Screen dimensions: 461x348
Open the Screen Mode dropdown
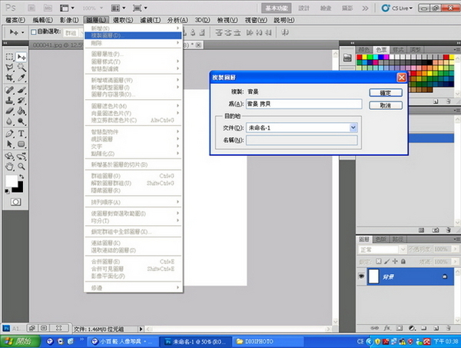pos(140,8)
